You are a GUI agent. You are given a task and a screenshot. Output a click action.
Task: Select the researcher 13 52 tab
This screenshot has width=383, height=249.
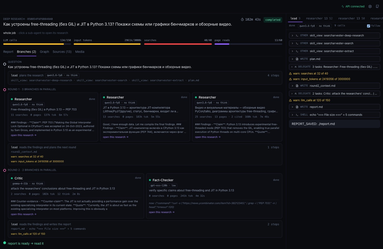click(319, 18)
